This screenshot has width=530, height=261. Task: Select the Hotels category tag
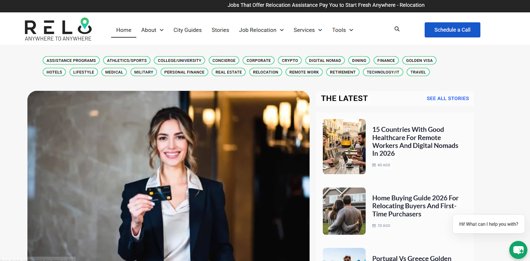[x=54, y=72]
